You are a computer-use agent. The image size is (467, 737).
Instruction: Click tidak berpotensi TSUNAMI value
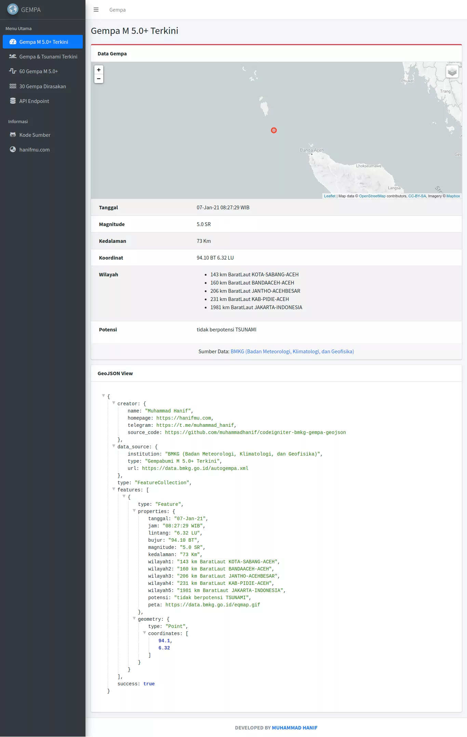[226, 329]
